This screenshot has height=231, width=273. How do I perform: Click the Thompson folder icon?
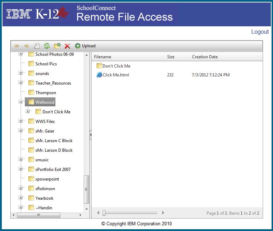pos(31,92)
